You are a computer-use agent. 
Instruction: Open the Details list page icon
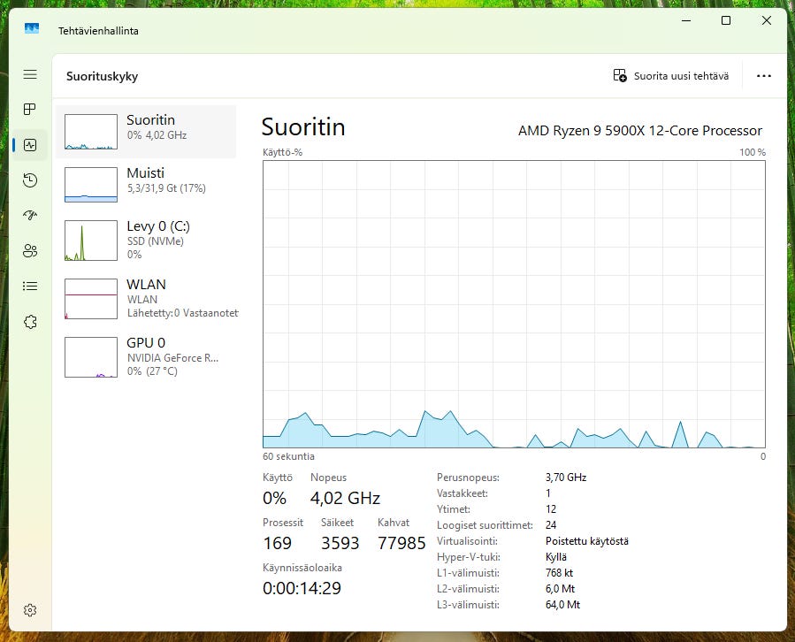30,286
